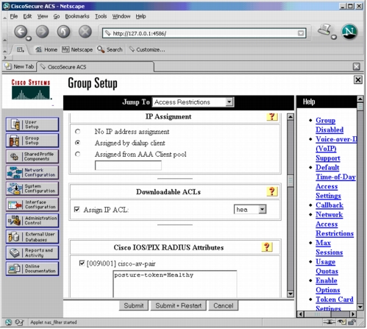Open Interface Configuration navigation button
This screenshot has height=329, width=367.
point(32,205)
